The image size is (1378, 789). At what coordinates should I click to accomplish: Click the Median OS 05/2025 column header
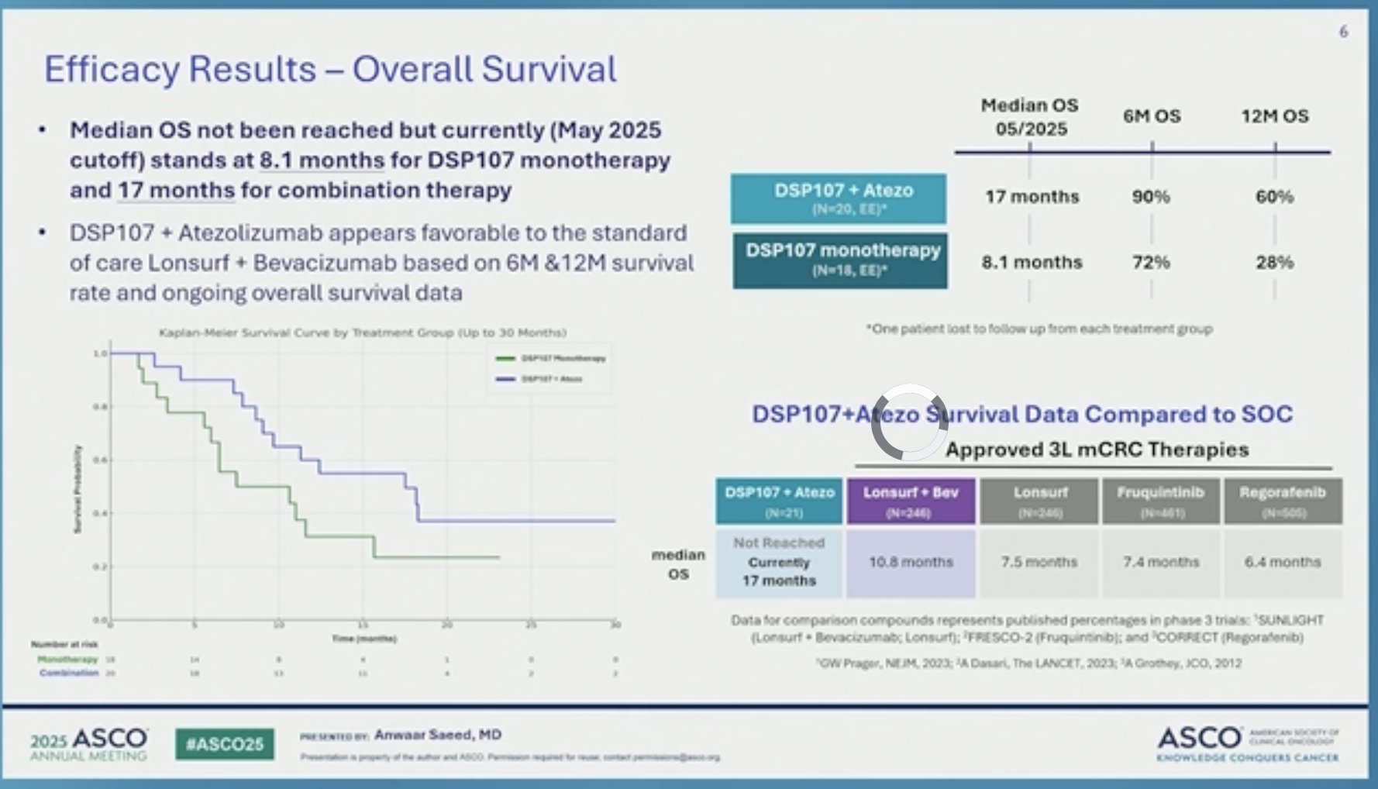1030,117
